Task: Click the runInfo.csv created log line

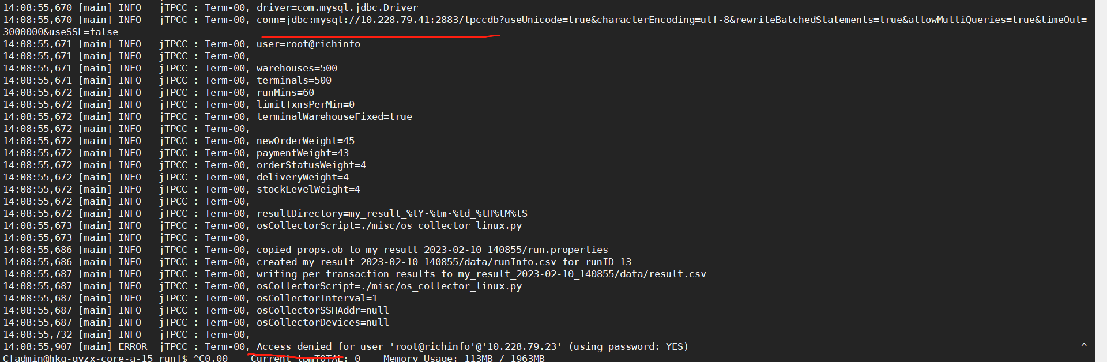Action: pyautogui.click(x=444, y=262)
